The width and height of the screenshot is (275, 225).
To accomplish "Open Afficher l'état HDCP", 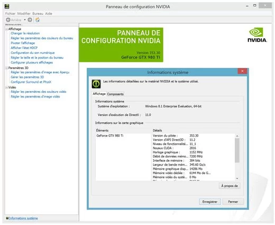I will [24, 48].
